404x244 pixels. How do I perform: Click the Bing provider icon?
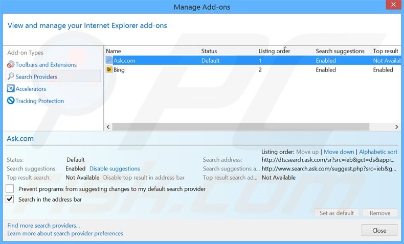109,69
